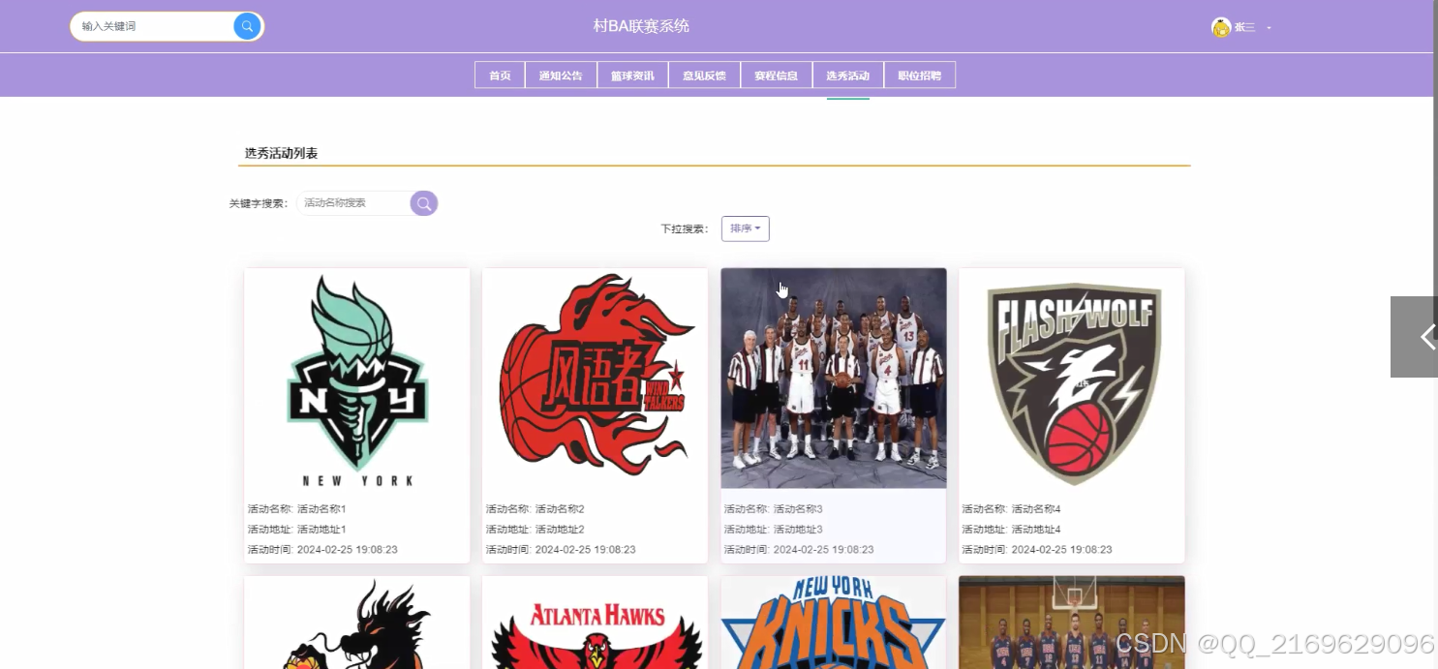Go to the 首页 menu item
This screenshot has width=1438, height=669.
500,76
